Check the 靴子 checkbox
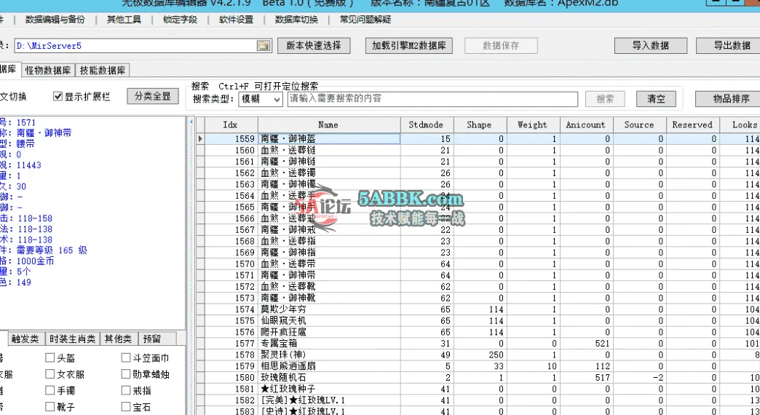 point(50,406)
